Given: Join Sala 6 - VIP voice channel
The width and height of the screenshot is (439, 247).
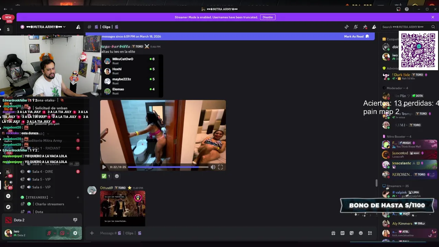Looking at the screenshot, I should click(51, 187).
